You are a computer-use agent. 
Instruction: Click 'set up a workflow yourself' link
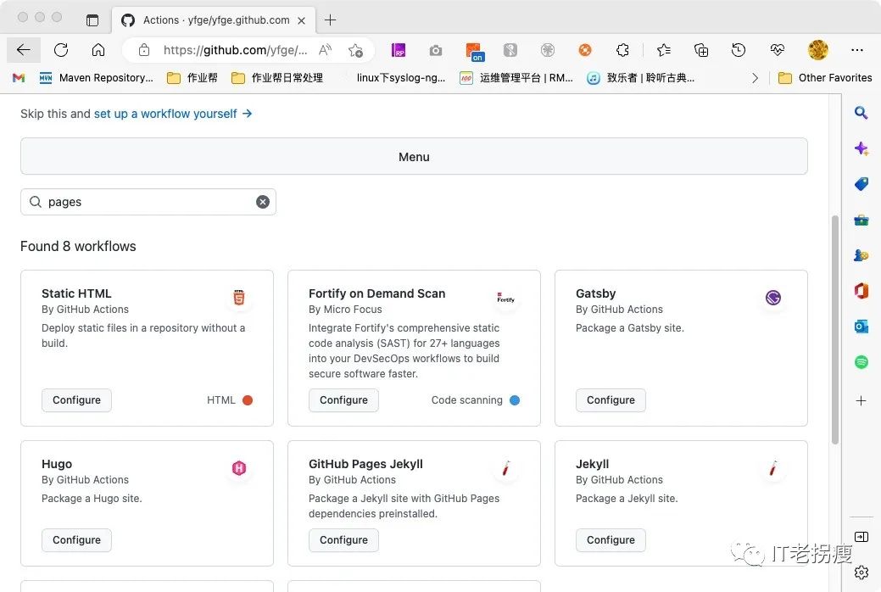(173, 114)
